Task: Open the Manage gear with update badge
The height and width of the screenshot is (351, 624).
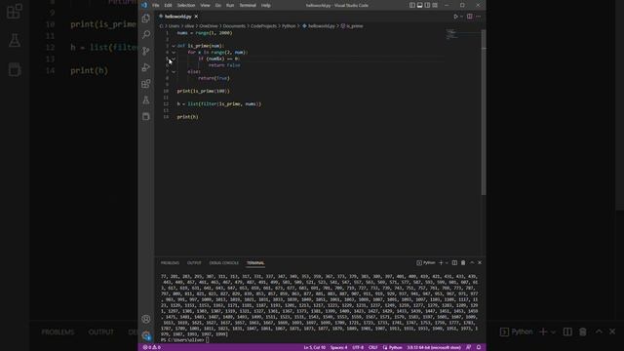Action: tap(146, 335)
